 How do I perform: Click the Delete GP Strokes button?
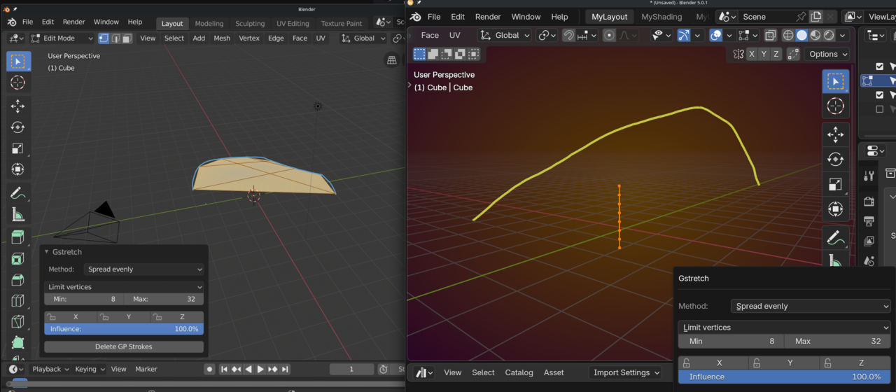(x=124, y=346)
